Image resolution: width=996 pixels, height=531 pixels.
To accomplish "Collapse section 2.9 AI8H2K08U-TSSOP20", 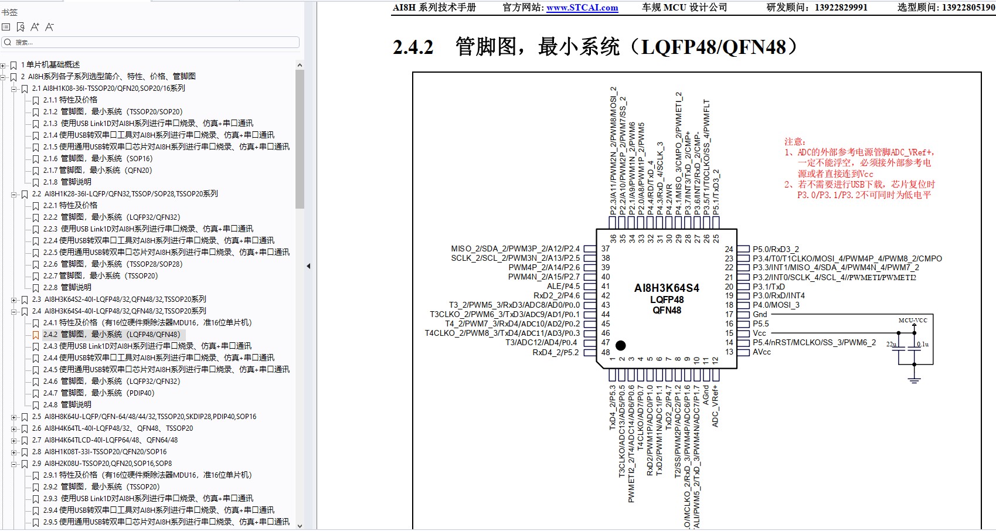I will click(x=14, y=464).
